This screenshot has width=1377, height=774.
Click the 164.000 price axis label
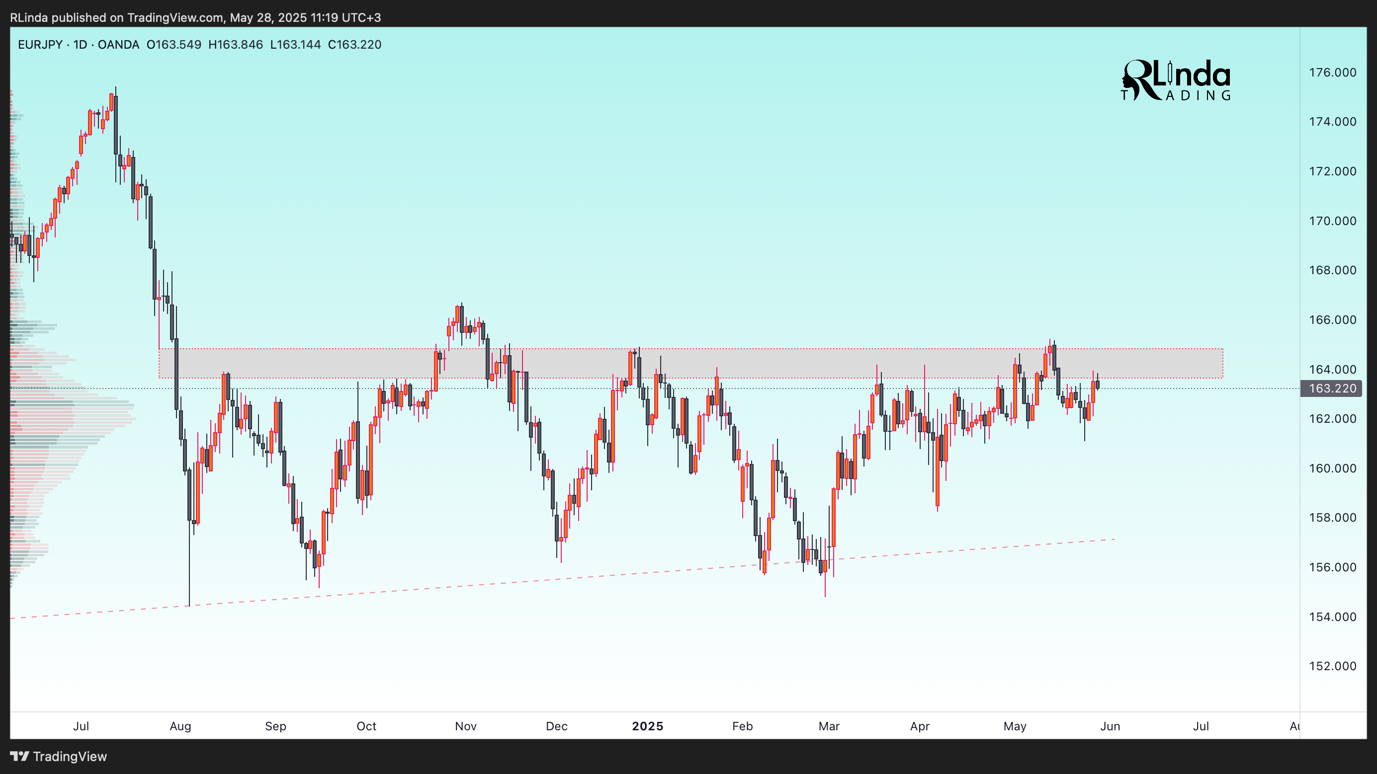coord(1332,369)
